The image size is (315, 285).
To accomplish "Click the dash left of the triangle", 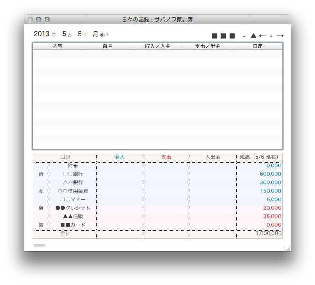I will tap(244, 36).
